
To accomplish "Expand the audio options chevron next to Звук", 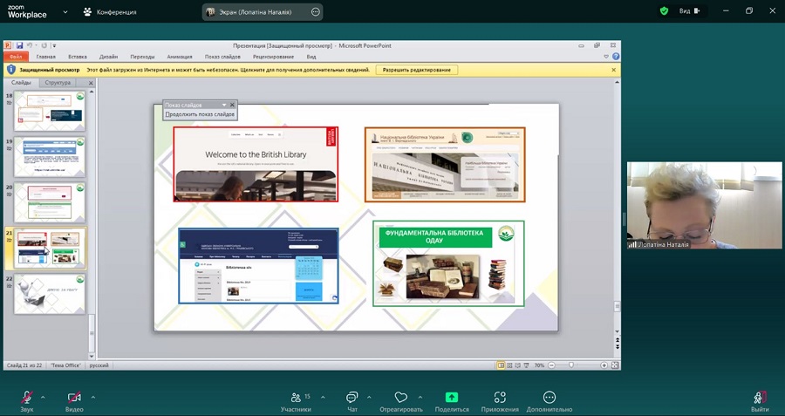I will click(43, 398).
